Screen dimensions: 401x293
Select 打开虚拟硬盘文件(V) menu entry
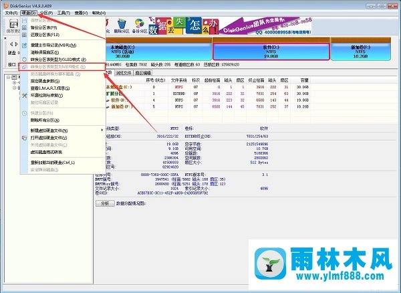point(63,138)
